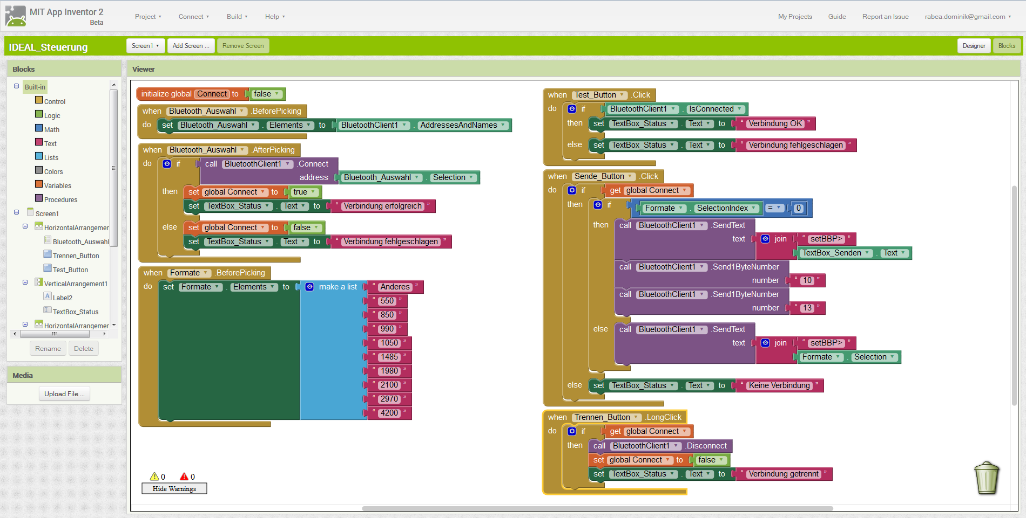1026x518 pixels.
Task: Click mutator gear on Sende_Button outer if block
Action: click(x=572, y=190)
